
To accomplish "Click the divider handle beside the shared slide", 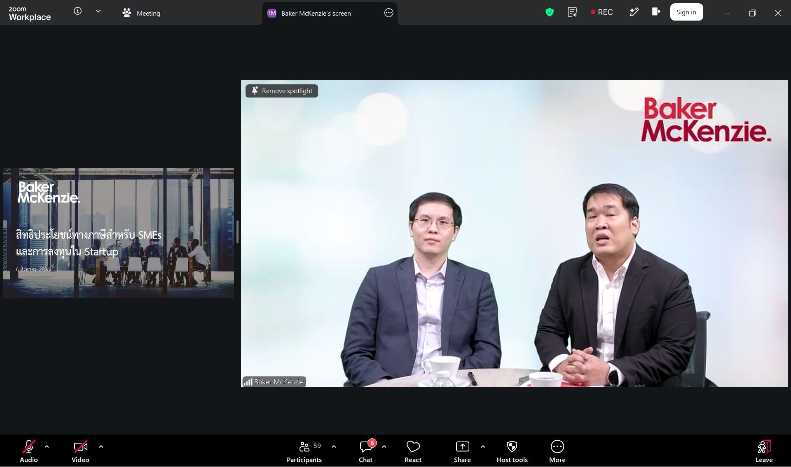I will point(237,232).
